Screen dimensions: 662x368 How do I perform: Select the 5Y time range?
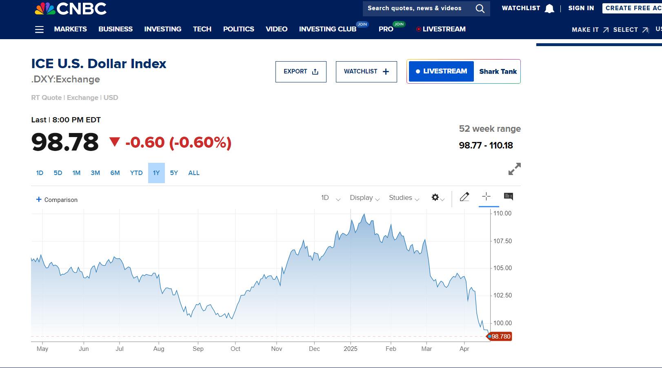coord(174,173)
